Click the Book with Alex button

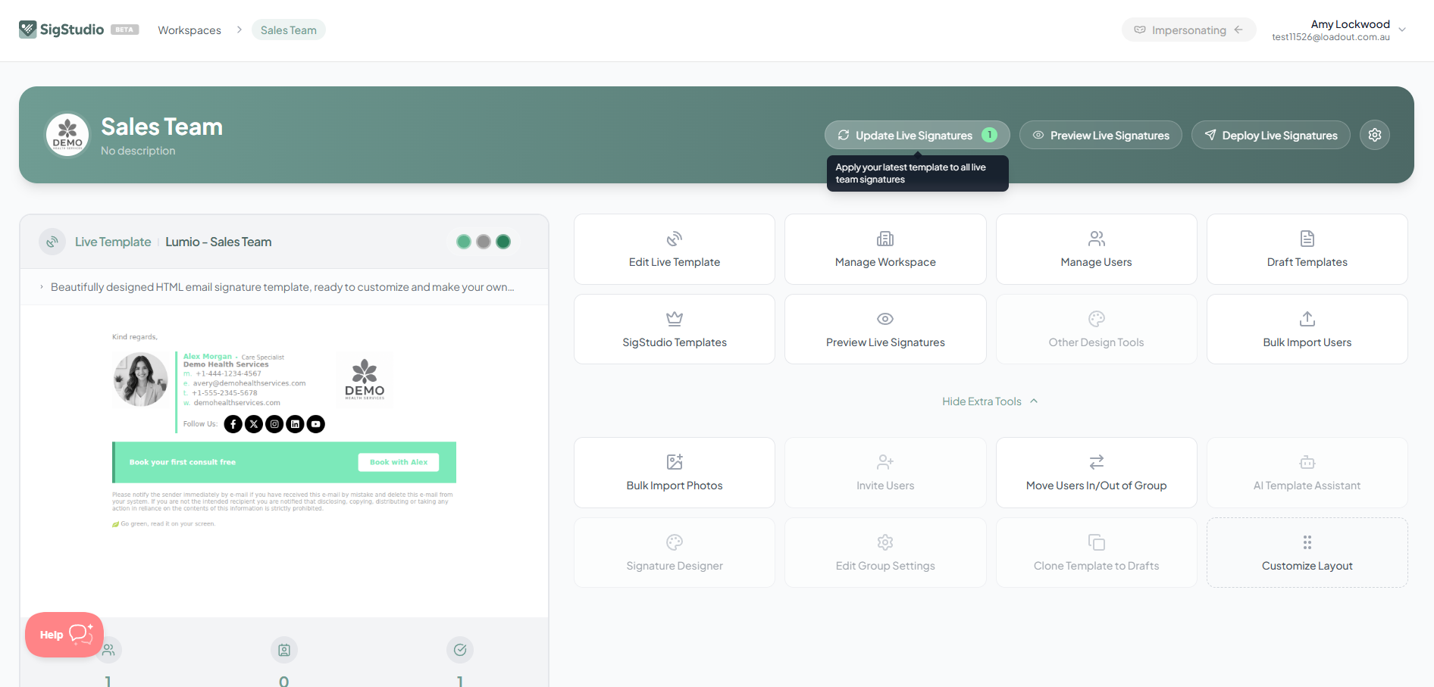(399, 462)
